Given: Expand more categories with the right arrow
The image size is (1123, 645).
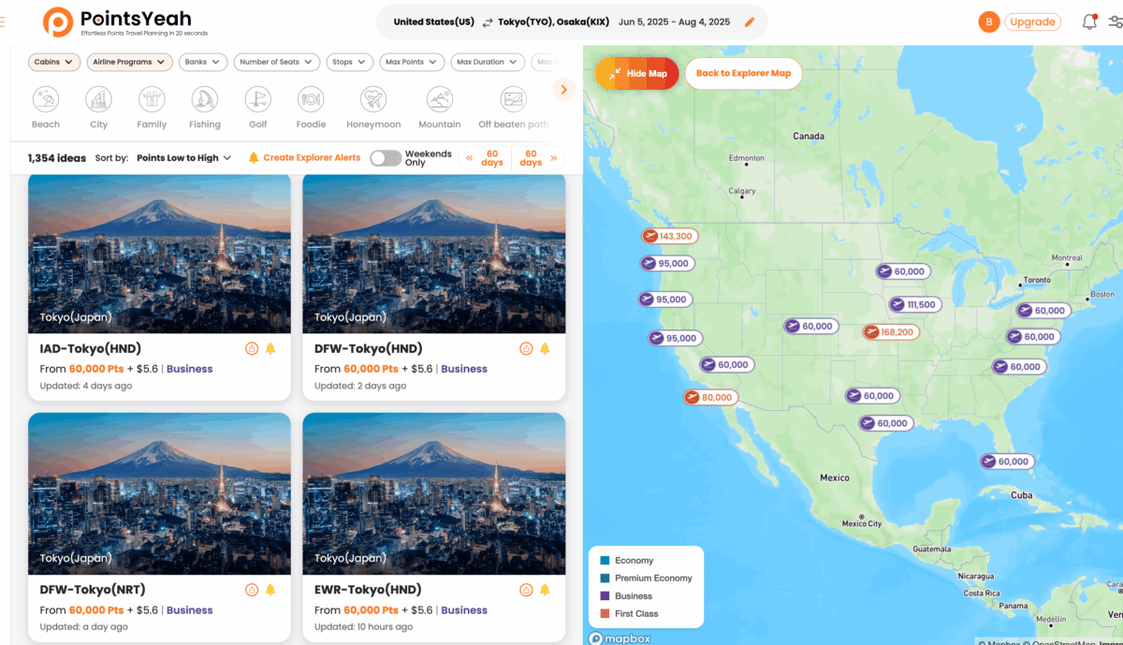Looking at the screenshot, I should [x=563, y=89].
